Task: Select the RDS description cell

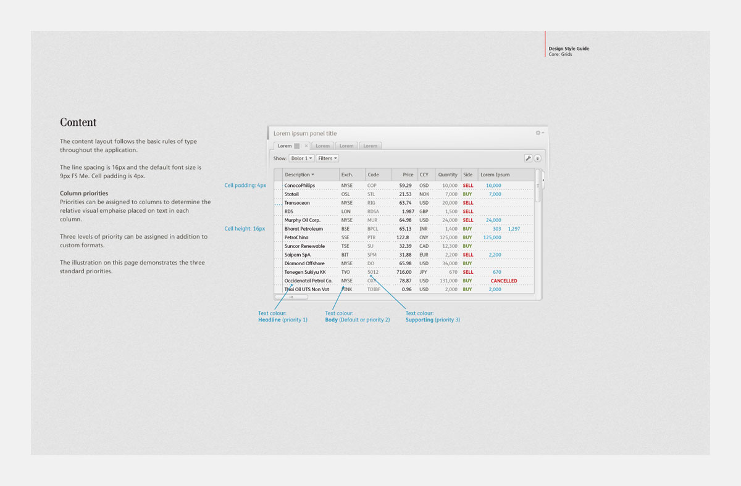Action: (x=311, y=211)
